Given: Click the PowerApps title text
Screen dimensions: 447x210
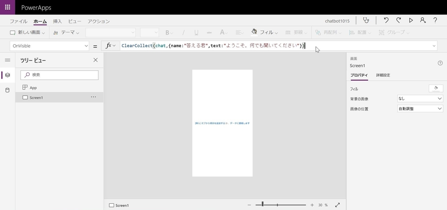Looking at the screenshot, I should pyautogui.click(x=36, y=7).
